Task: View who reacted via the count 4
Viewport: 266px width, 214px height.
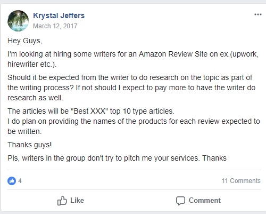Action: [20, 181]
